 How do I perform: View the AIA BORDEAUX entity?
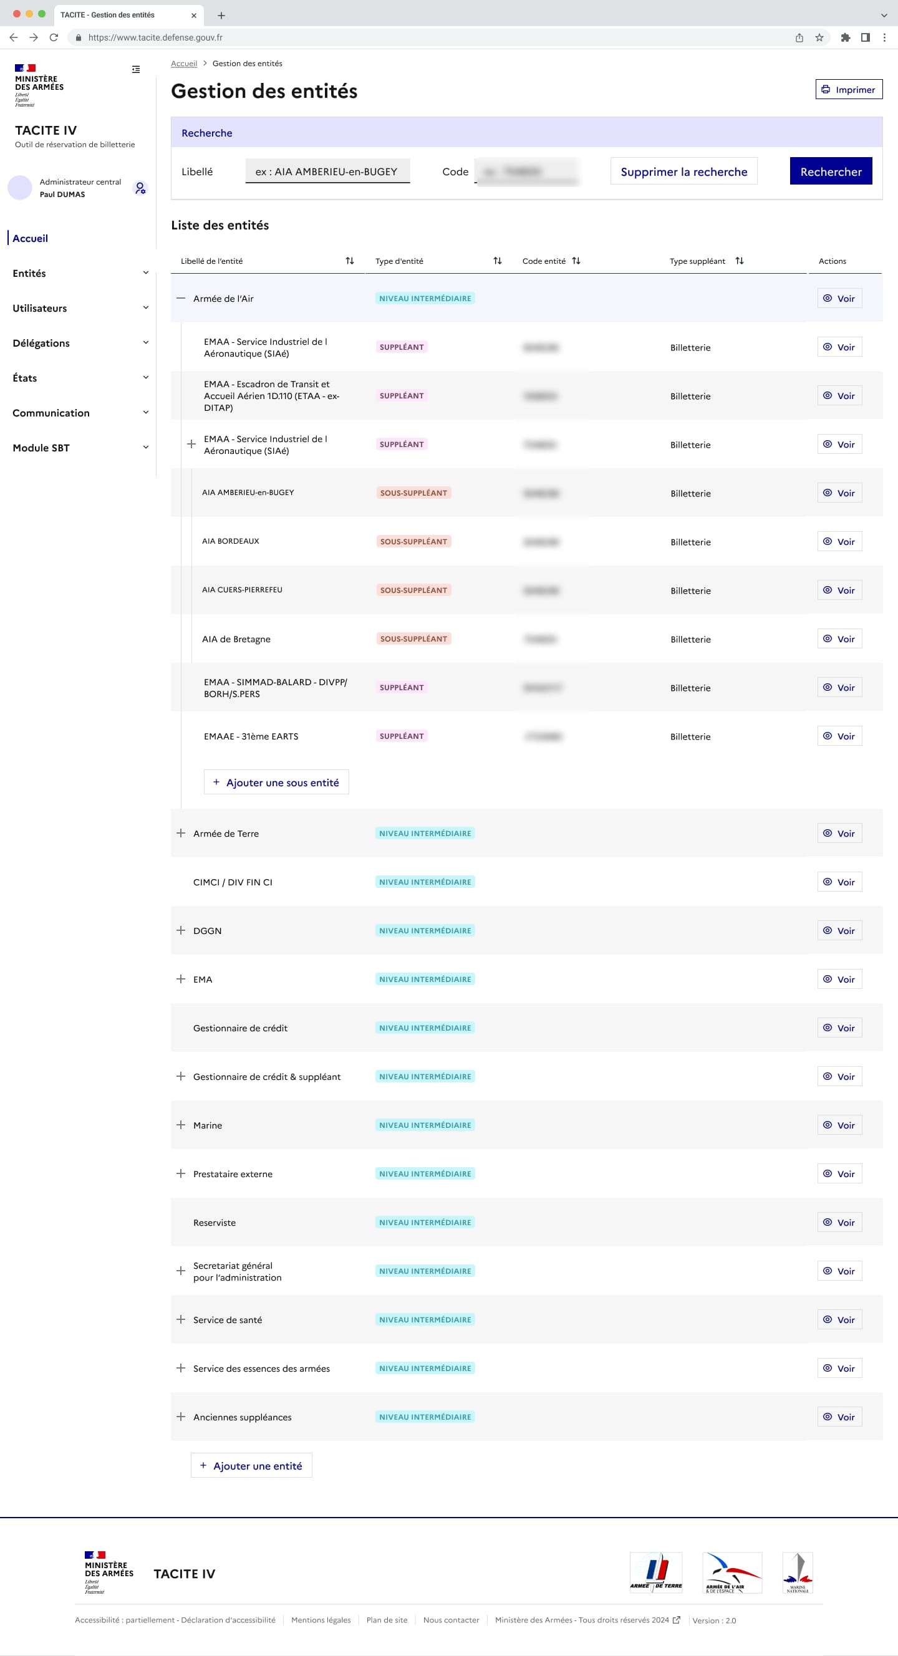[x=839, y=542]
